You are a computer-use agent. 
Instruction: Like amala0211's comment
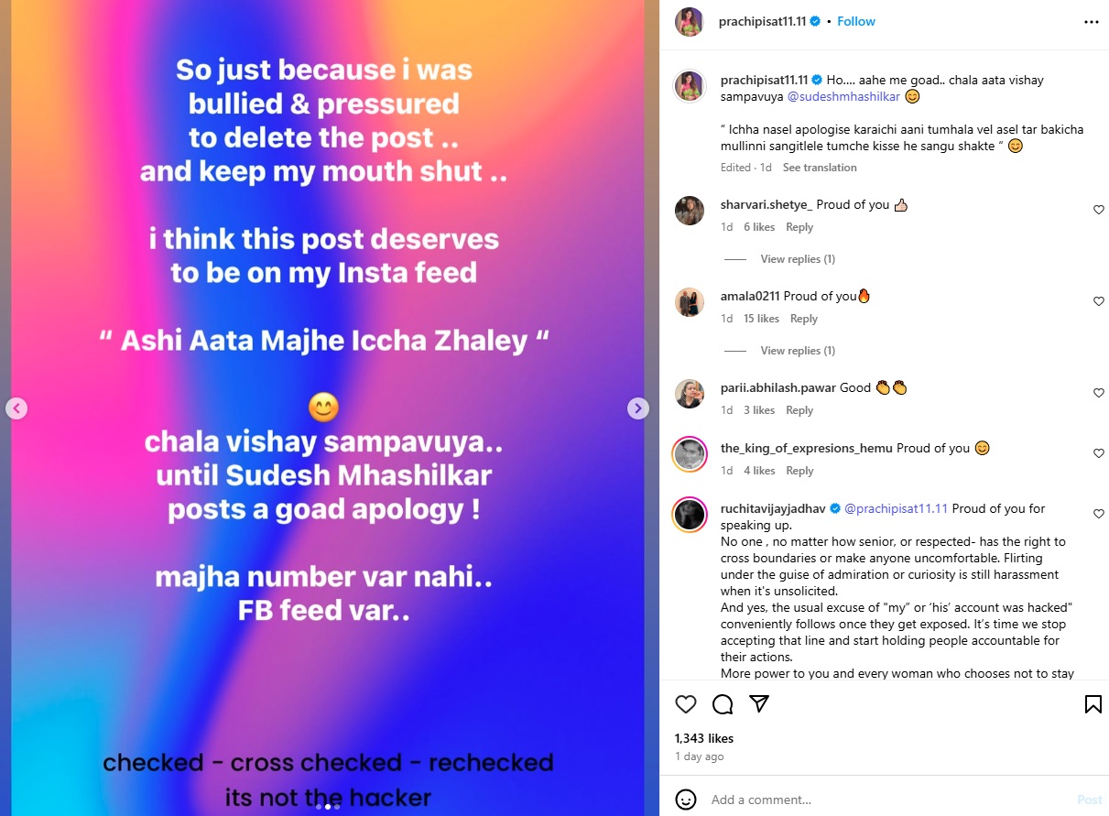[x=1099, y=301]
